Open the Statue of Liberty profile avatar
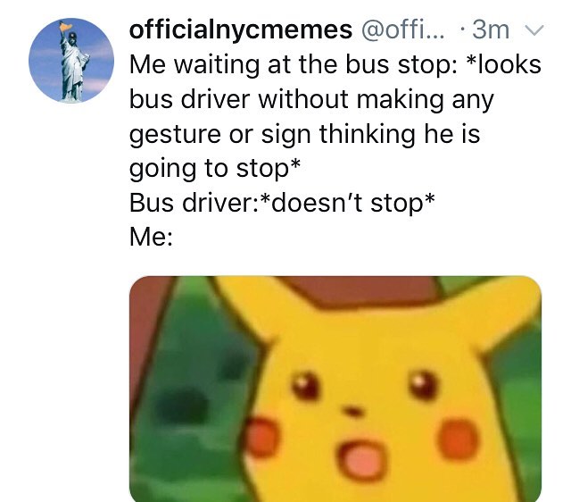 (71, 61)
